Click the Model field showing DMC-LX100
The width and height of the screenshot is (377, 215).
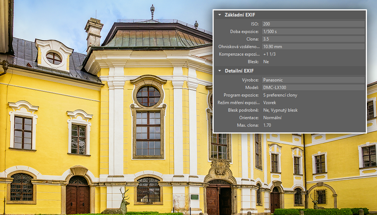click(x=313, y=88)
